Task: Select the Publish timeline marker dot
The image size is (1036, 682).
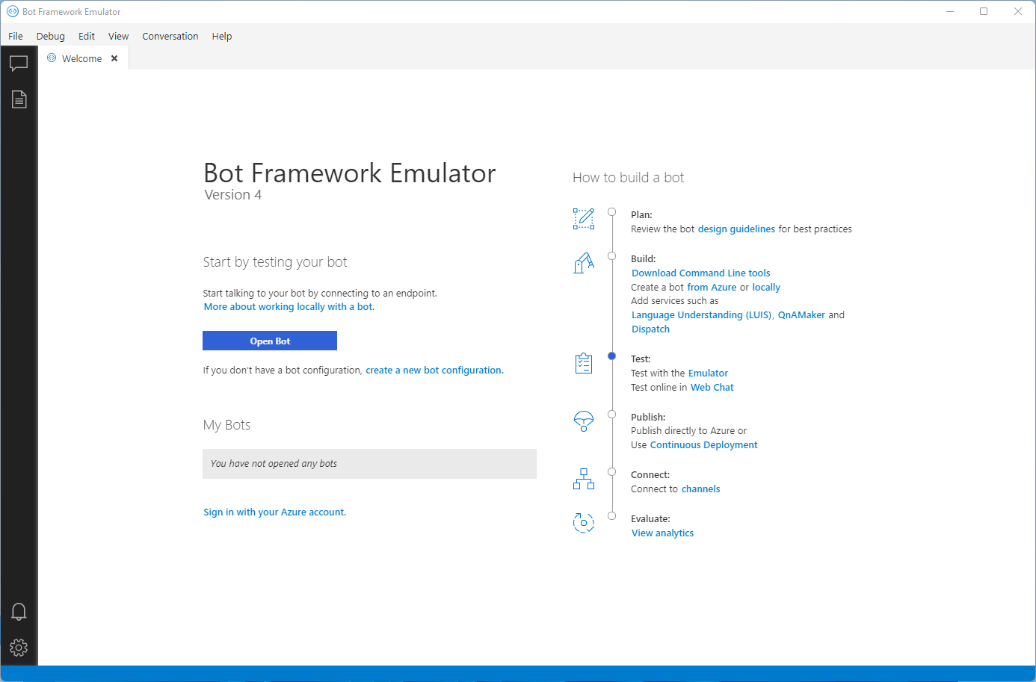Action: (611, 415)
